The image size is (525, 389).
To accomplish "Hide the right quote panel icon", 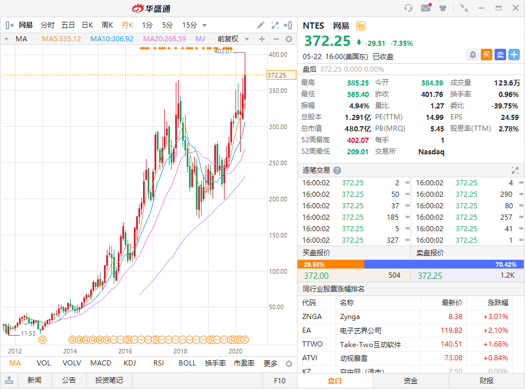I will pyautogui.click(x=288, y=25).
